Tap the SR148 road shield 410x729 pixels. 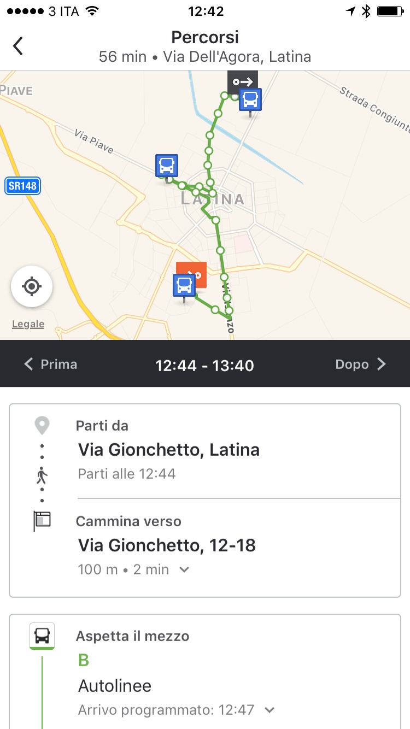23,186
